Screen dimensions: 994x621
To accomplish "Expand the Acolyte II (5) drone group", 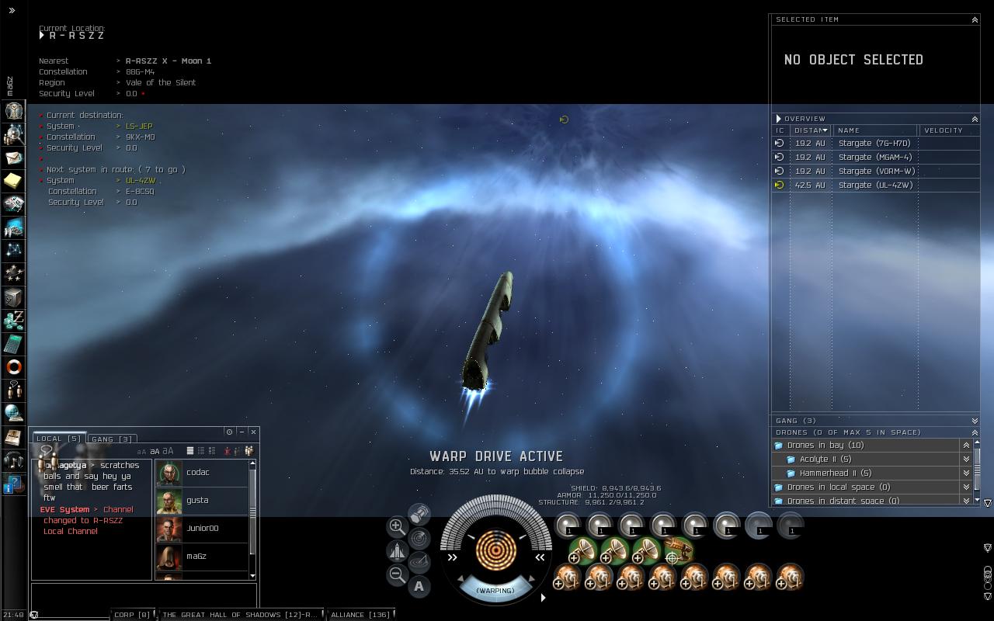I will [x=966, y=459].
